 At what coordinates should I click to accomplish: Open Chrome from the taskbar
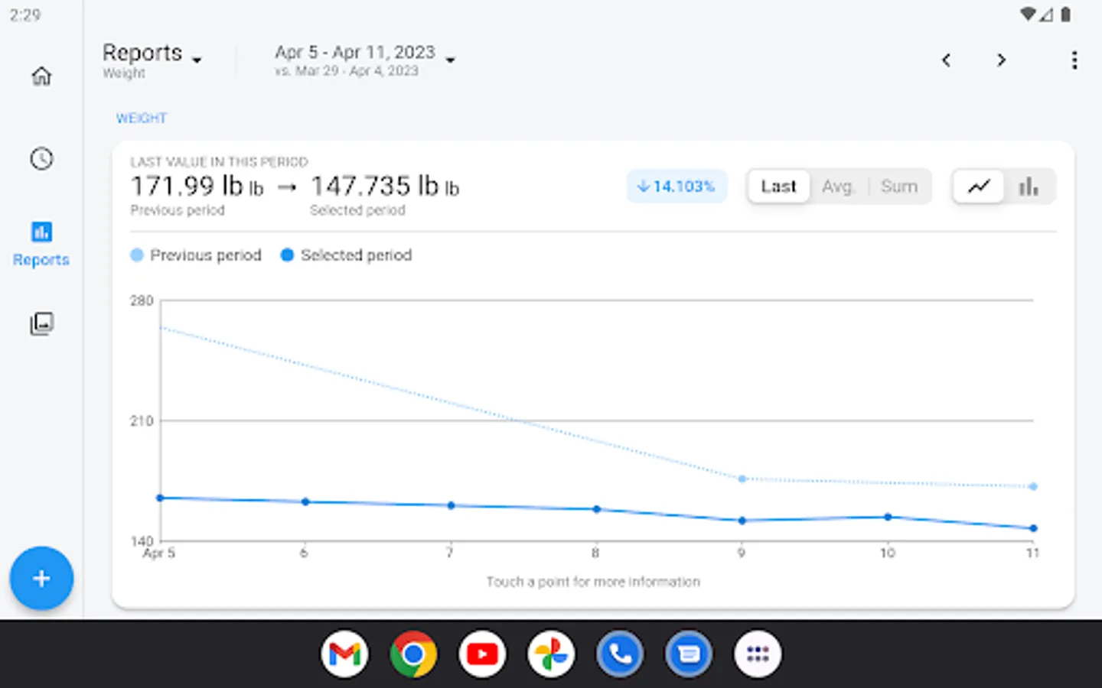click(413, 654)
